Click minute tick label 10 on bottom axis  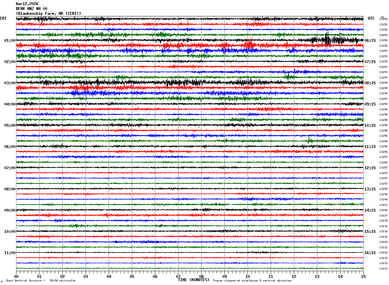248,277
